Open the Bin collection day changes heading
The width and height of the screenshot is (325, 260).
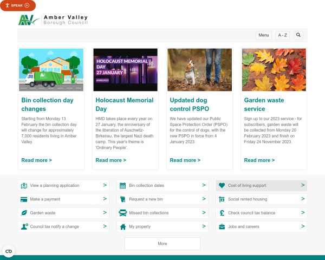(x=48, y=105)
